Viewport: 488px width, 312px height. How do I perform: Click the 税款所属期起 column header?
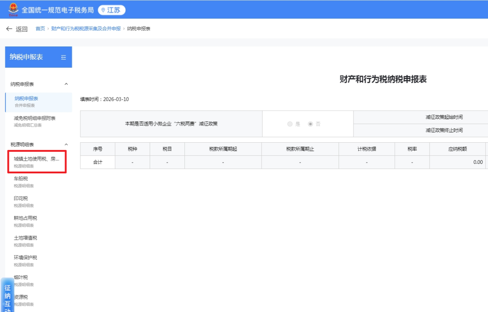(223, 149)
